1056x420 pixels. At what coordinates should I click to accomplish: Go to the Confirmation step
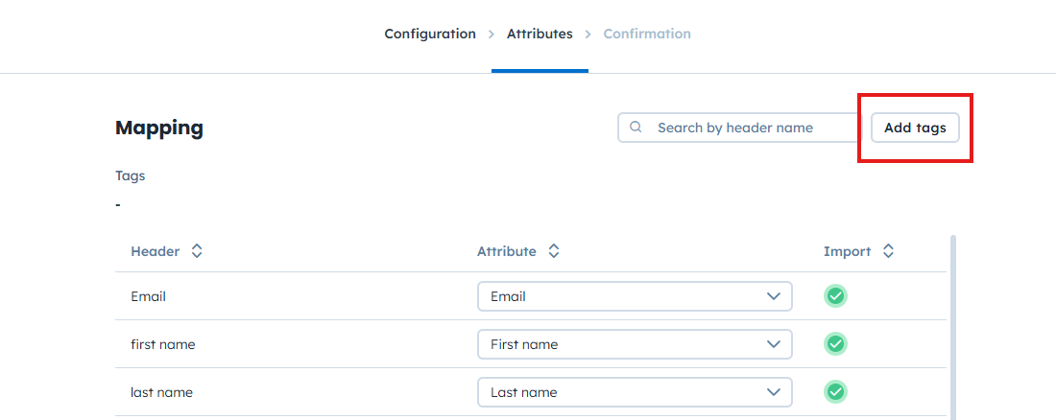pyautogui.click(x=647, y=34)
